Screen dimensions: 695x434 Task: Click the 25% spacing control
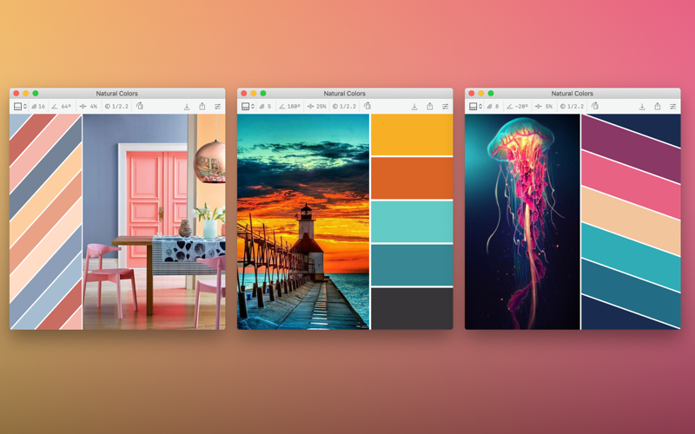tap(316, 106)
